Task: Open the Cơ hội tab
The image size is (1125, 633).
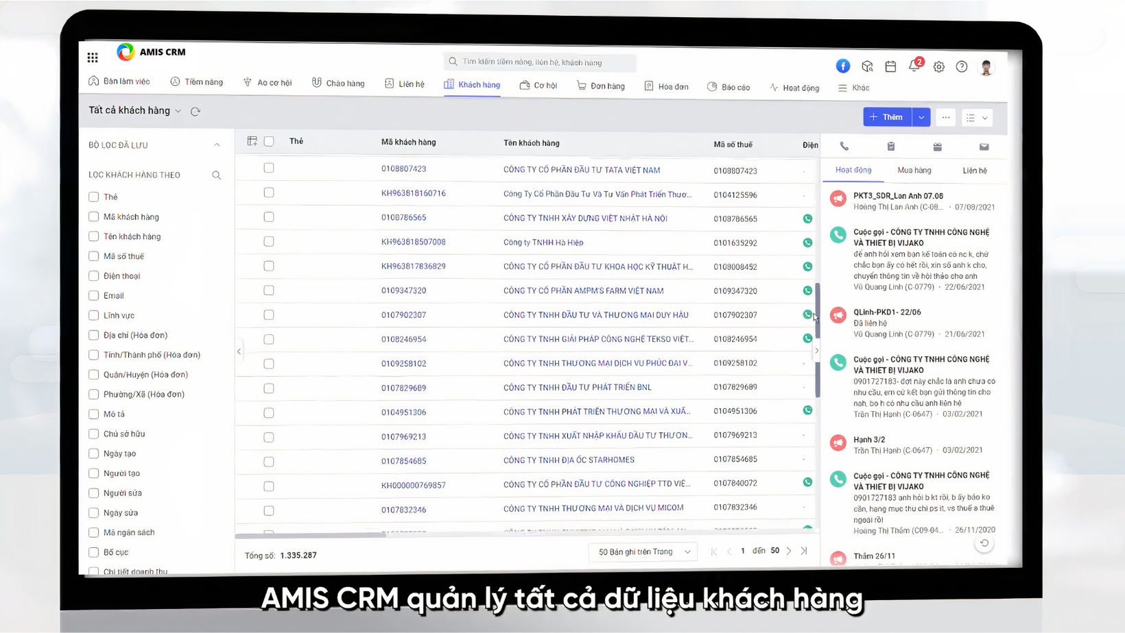Action: 538,85
